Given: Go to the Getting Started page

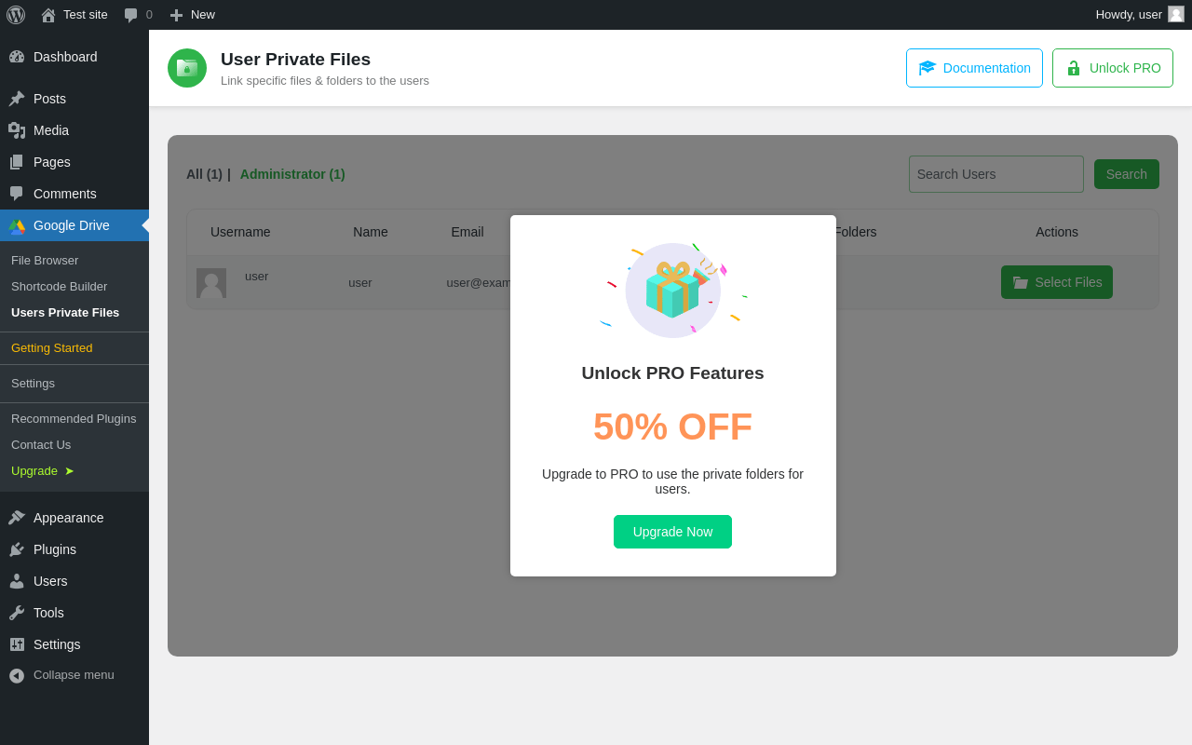Looking at the screenshot, I should point(52,348).
